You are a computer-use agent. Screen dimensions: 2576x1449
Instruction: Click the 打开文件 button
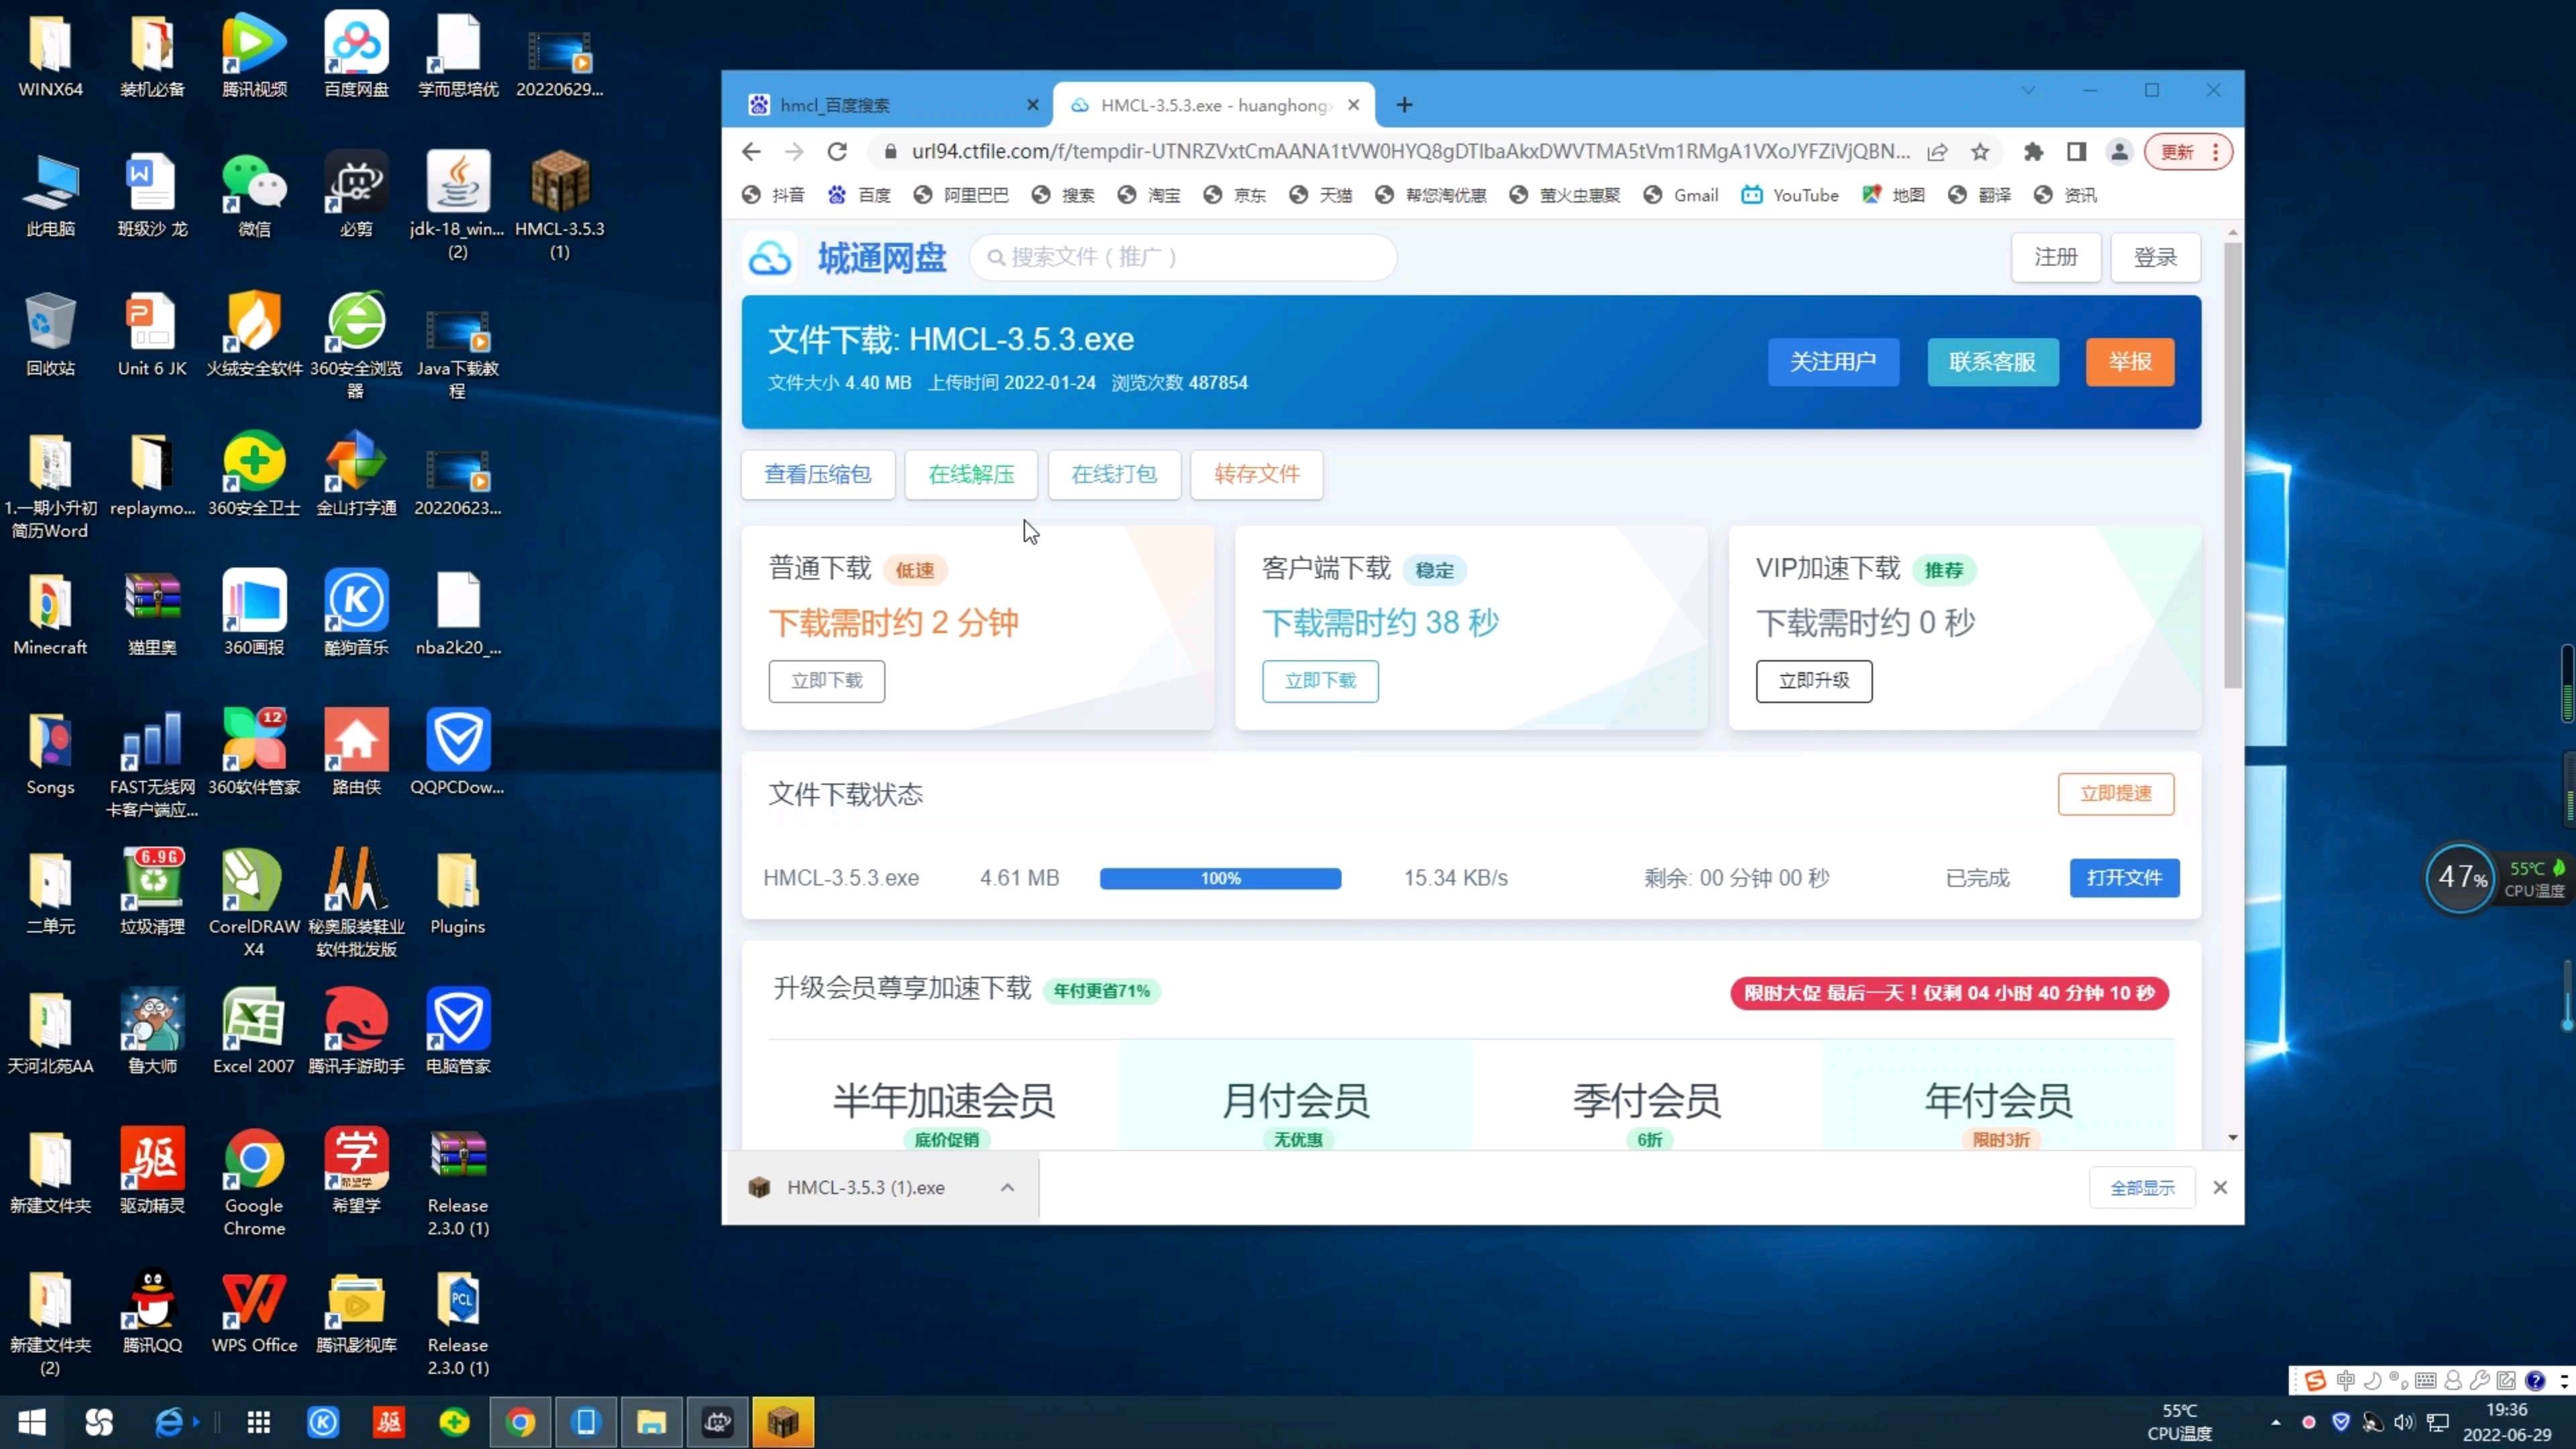[2123, 877]
